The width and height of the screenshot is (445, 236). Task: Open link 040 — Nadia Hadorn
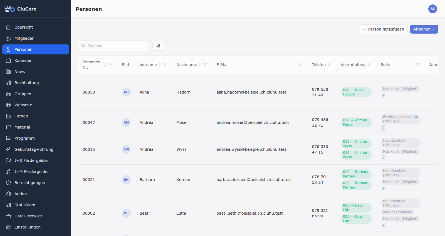click(x=356, y=92)
